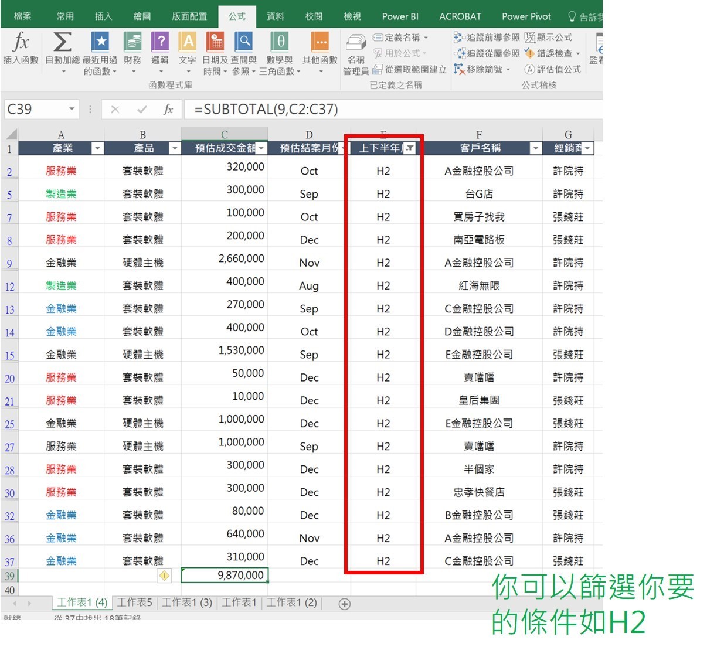Click Trace Precedents

tap(487, 38)
